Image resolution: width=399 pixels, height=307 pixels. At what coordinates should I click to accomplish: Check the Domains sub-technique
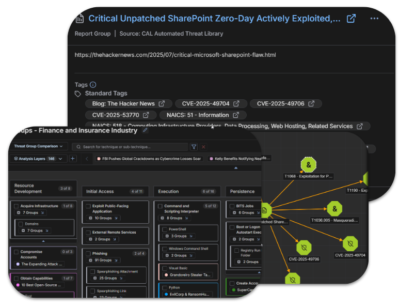21,224
